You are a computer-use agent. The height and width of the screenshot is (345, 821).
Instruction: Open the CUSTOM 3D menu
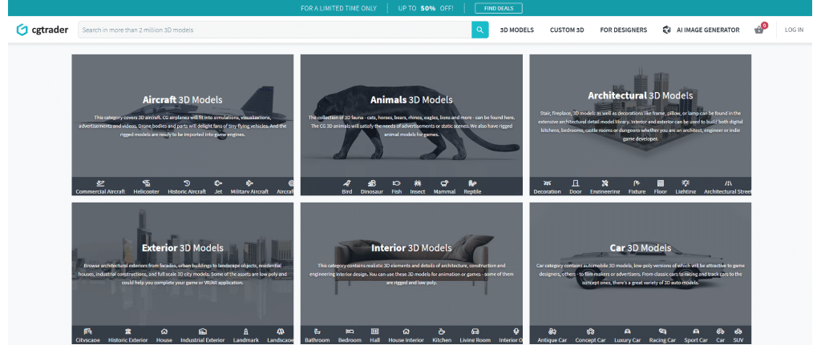pos(567,30)
